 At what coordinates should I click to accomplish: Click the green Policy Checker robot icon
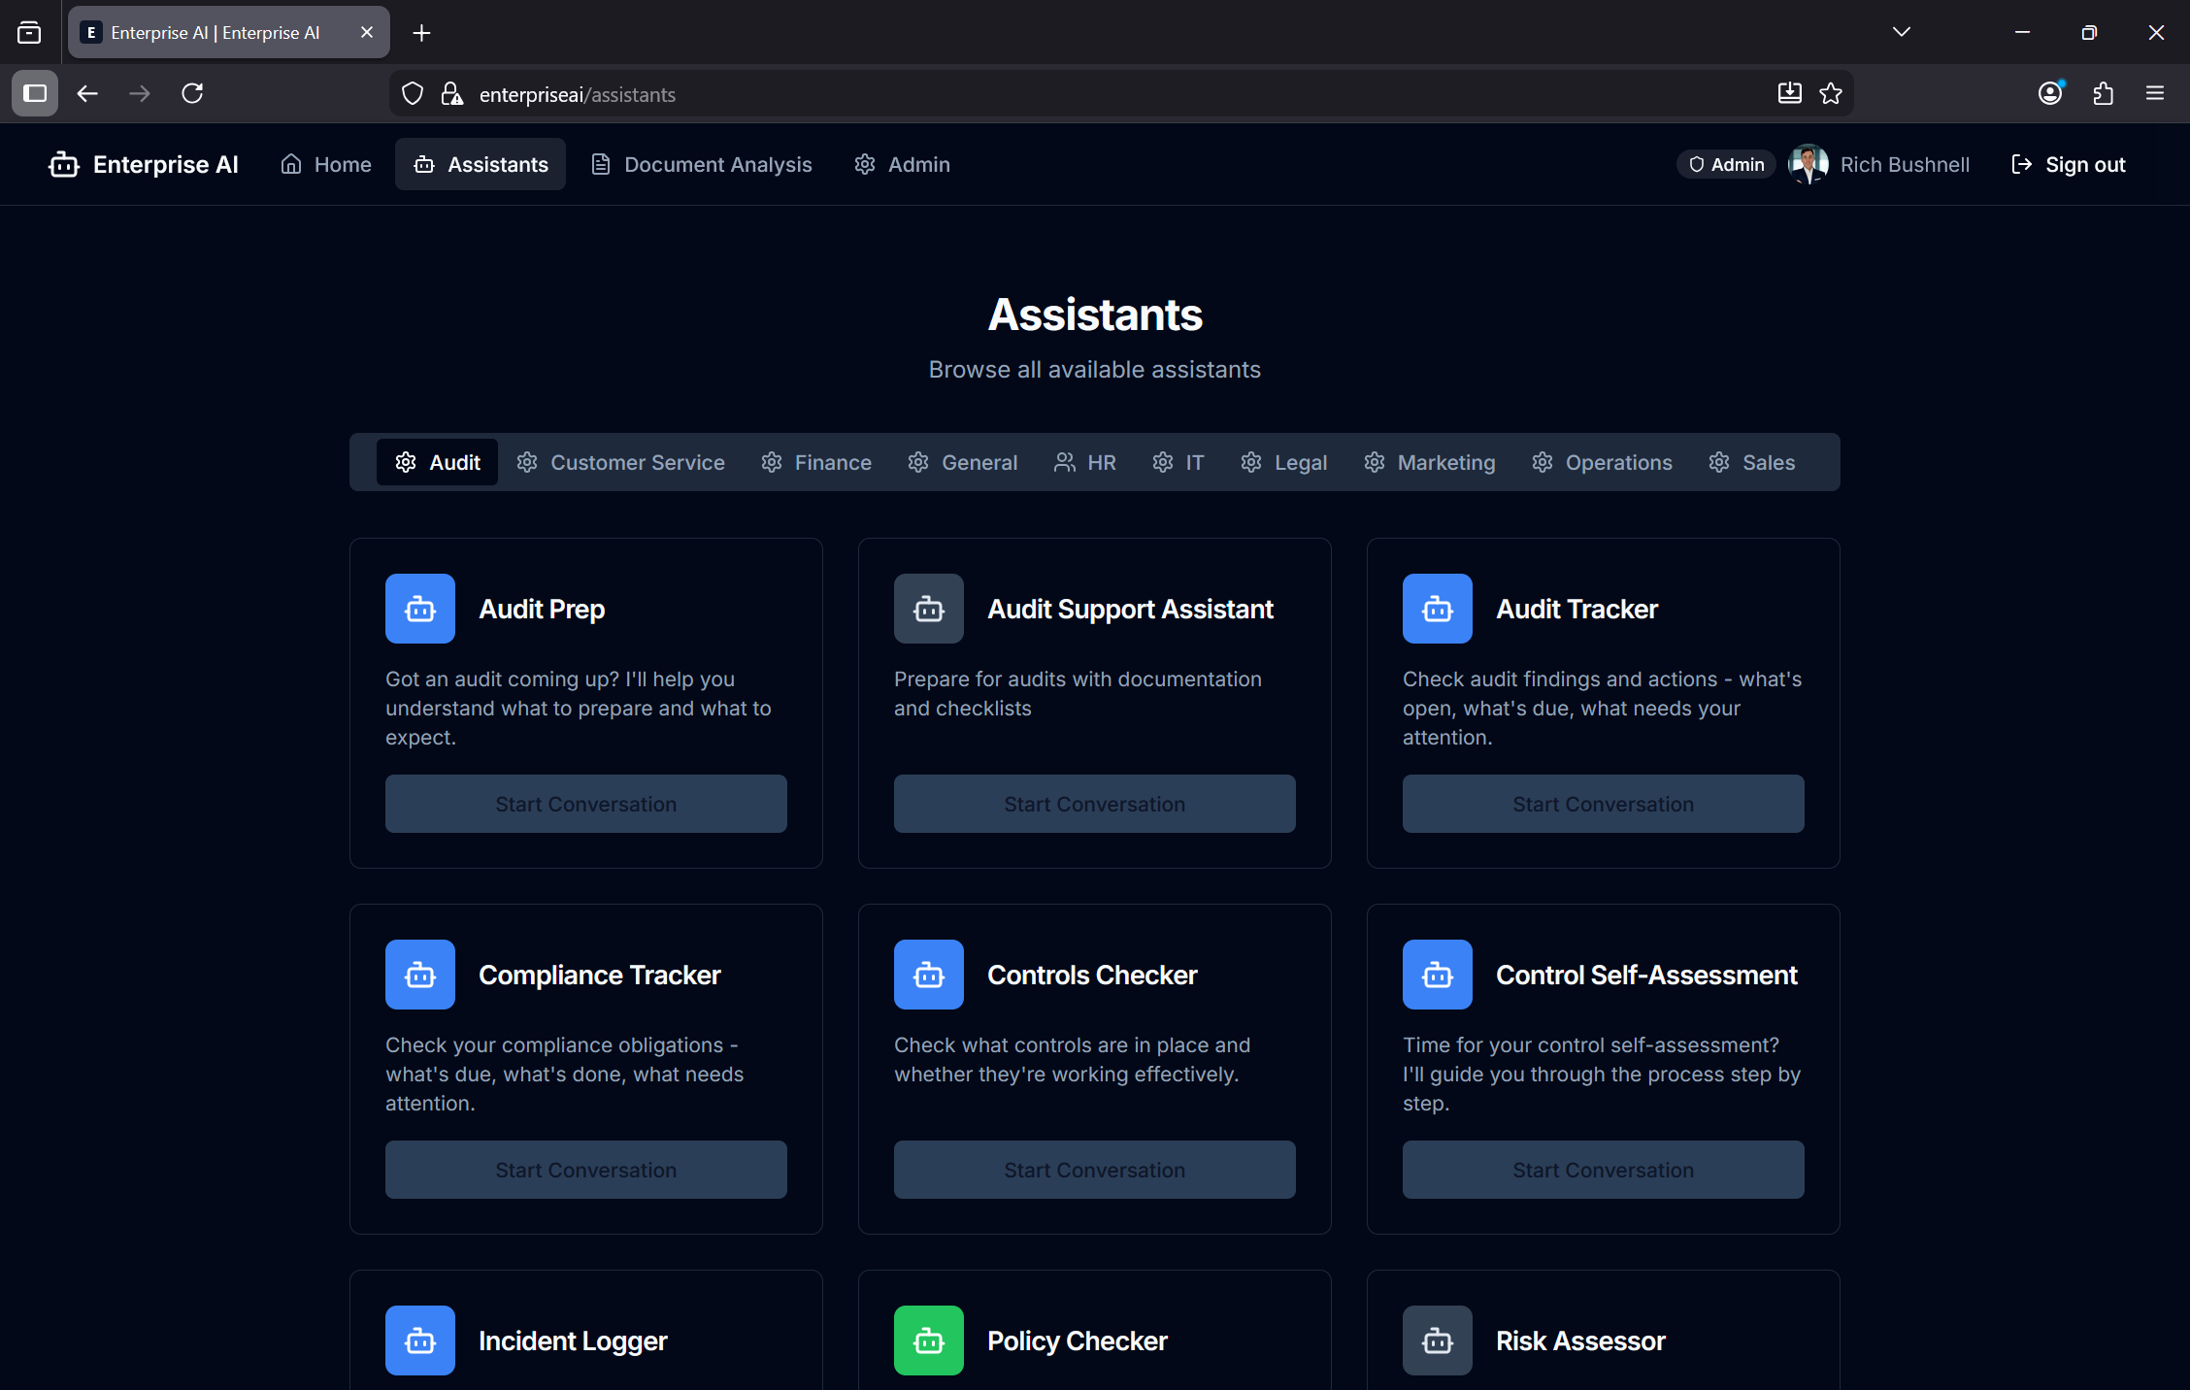928,1340
